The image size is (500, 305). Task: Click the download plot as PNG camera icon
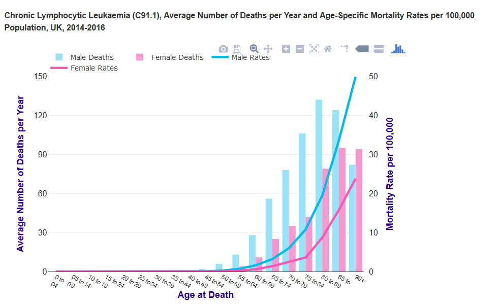pos(224,49)
